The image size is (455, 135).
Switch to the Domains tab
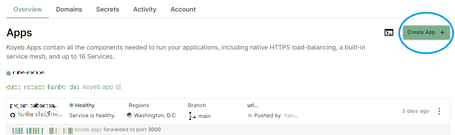coord(69,9)
